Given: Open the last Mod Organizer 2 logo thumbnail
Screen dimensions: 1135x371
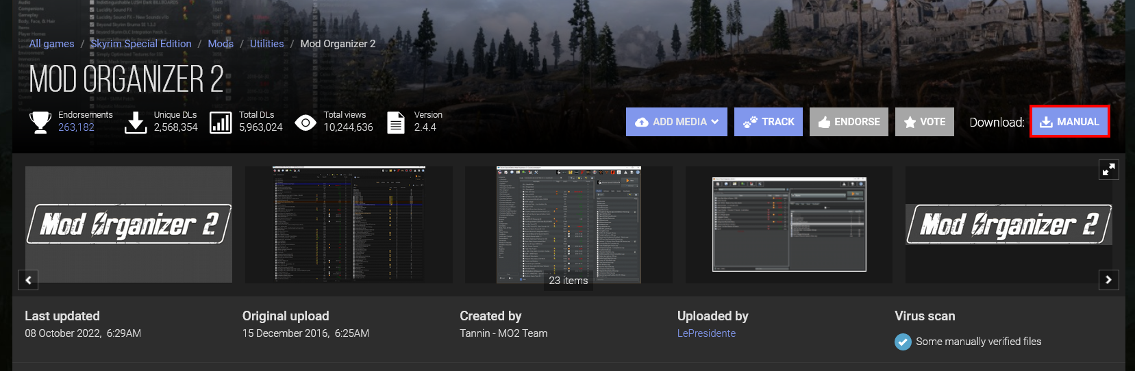Looking at the screenshot, I should [x=1009, y=225].
